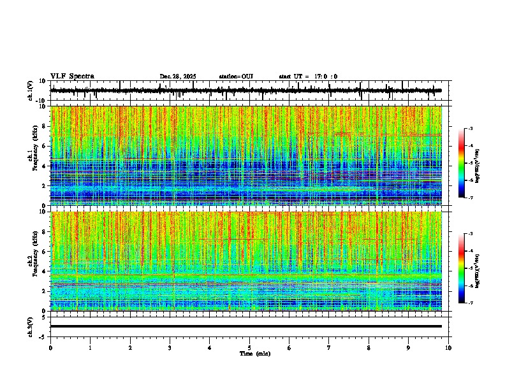Click time axis tick label "3"
The height and width of the screenshot is (390, 505).
coord(170,348)
